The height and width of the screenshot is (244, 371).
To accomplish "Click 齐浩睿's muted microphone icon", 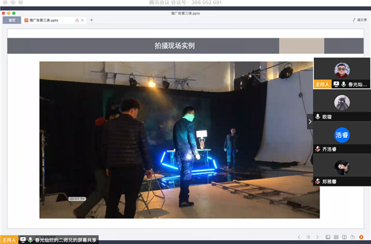I will 318,149.
